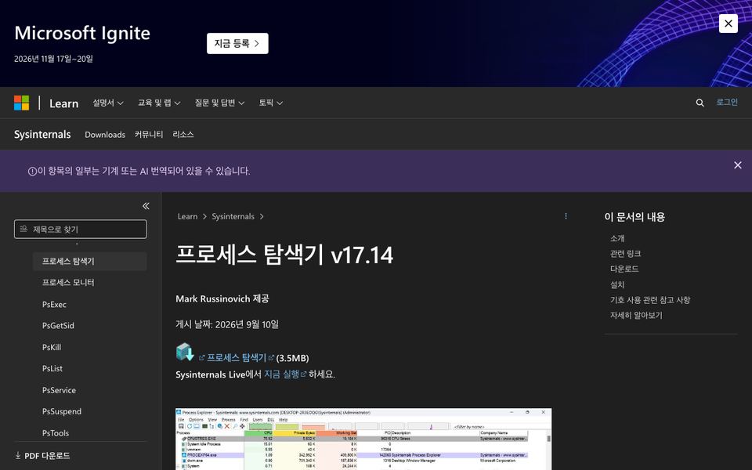Open the search magnifier icon

click(700, 103)
